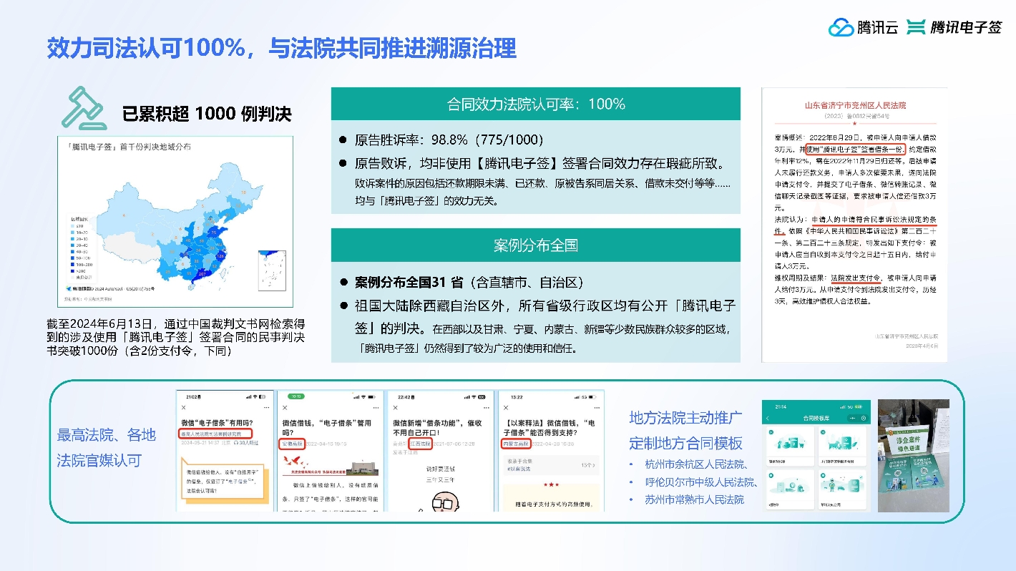Screen dimensions: 1016x571
Task: Select the 案例分布全国 header banner
Action: pyautogui.click(x=535, y=245)
